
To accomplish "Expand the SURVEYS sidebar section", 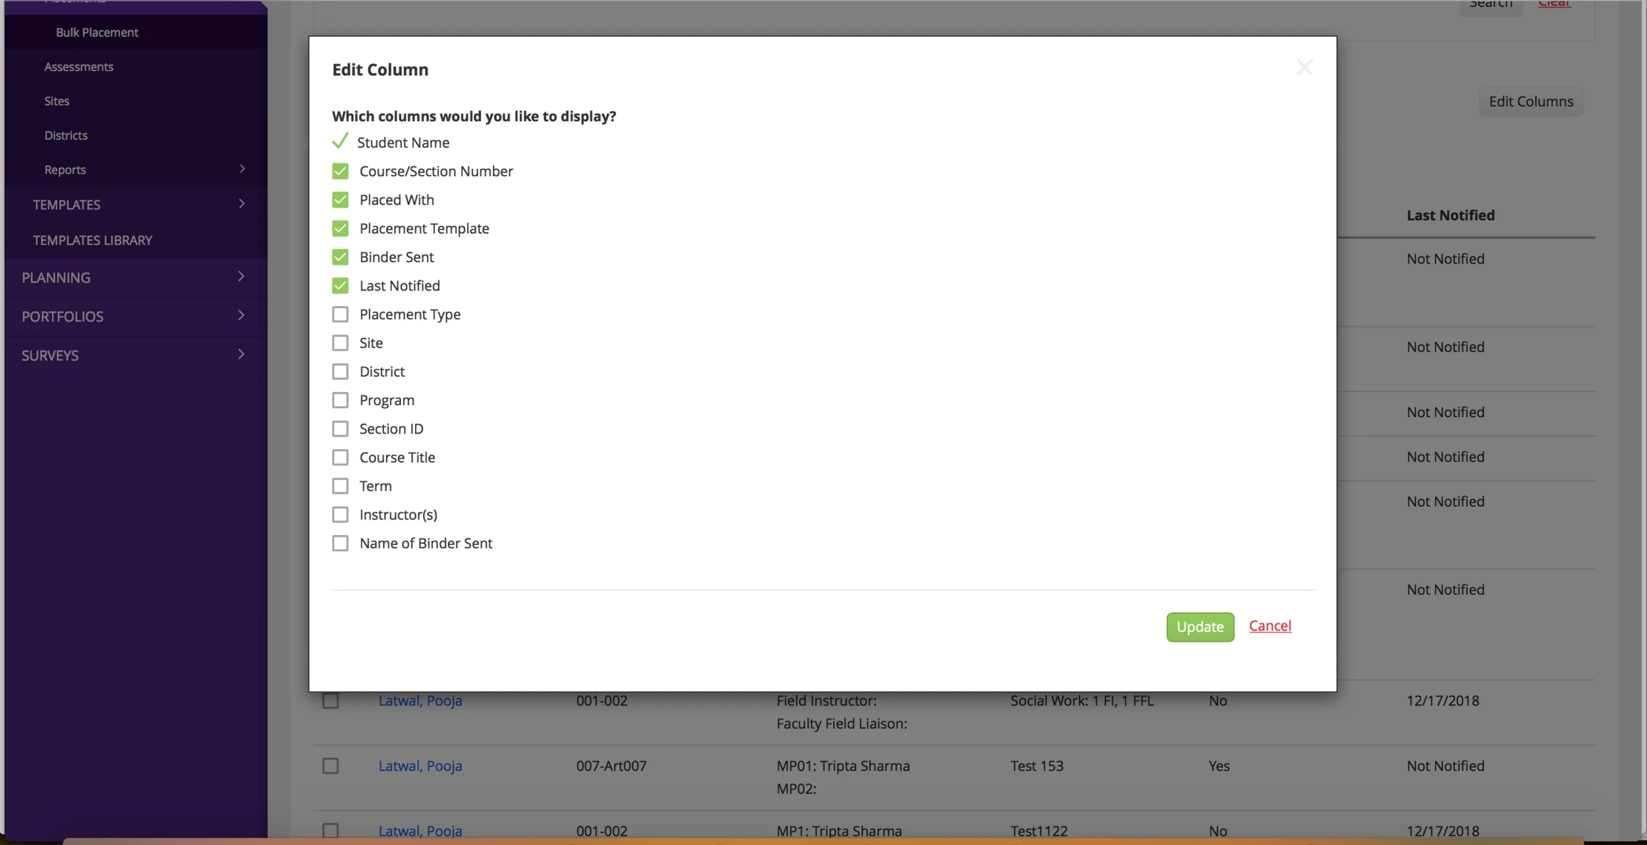I will [241, 355].
